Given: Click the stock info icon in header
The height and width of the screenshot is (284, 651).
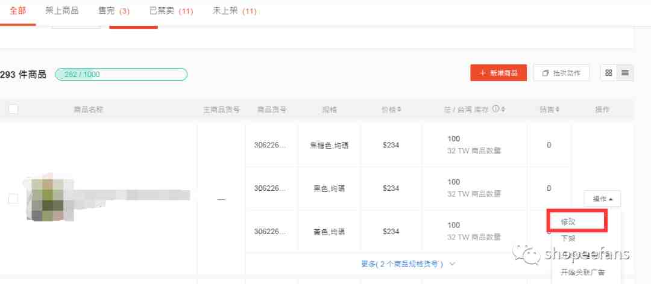Looking at the screenshot, I should (x=495, y=110).
